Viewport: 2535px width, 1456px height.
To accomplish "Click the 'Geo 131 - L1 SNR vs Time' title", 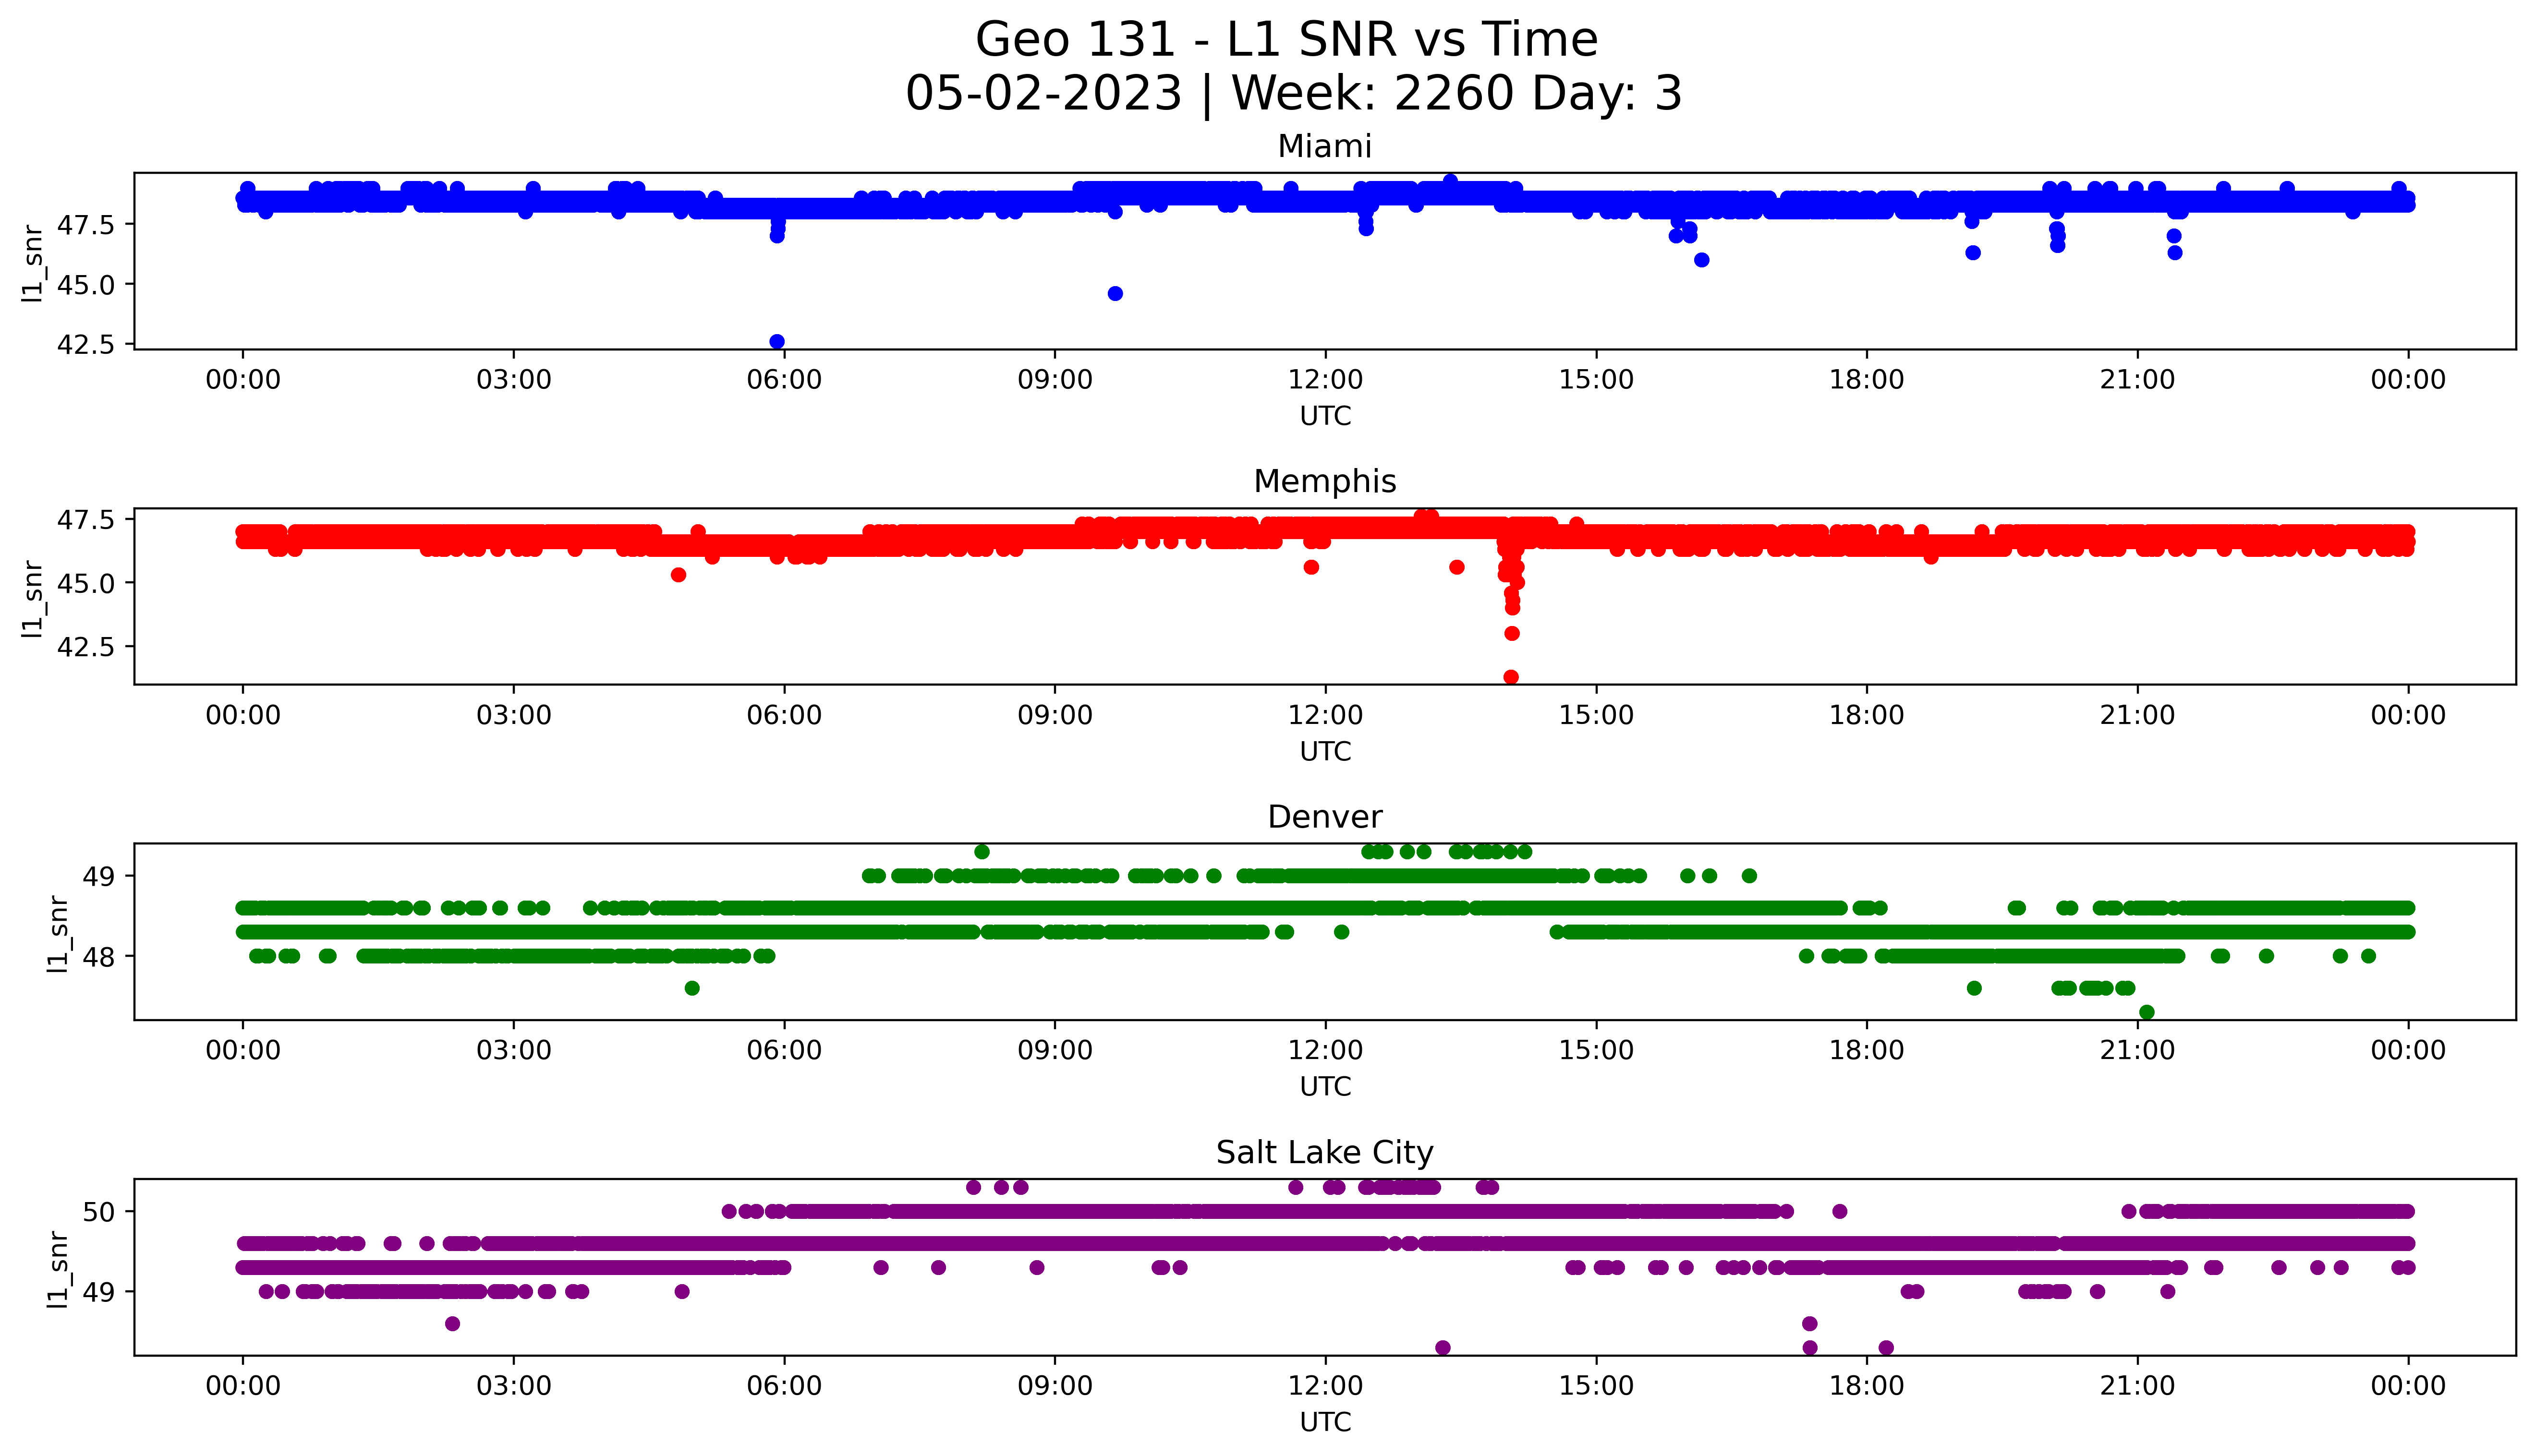I will point(1286,40).
